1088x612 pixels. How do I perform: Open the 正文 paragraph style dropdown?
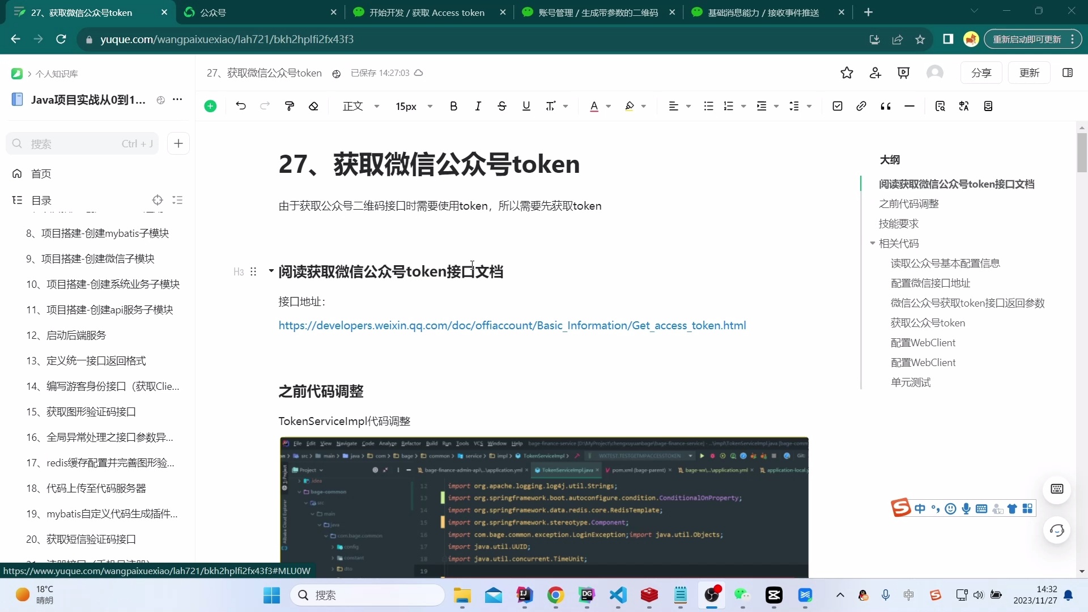pyautogui.click(x=360, y=106)
